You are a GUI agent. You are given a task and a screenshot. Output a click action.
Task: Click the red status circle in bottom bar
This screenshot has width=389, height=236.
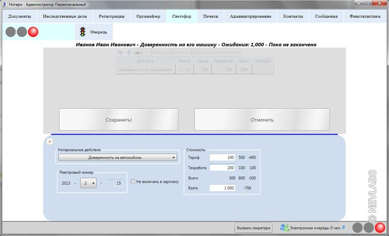pyautogui.click(x=380, y=227)
